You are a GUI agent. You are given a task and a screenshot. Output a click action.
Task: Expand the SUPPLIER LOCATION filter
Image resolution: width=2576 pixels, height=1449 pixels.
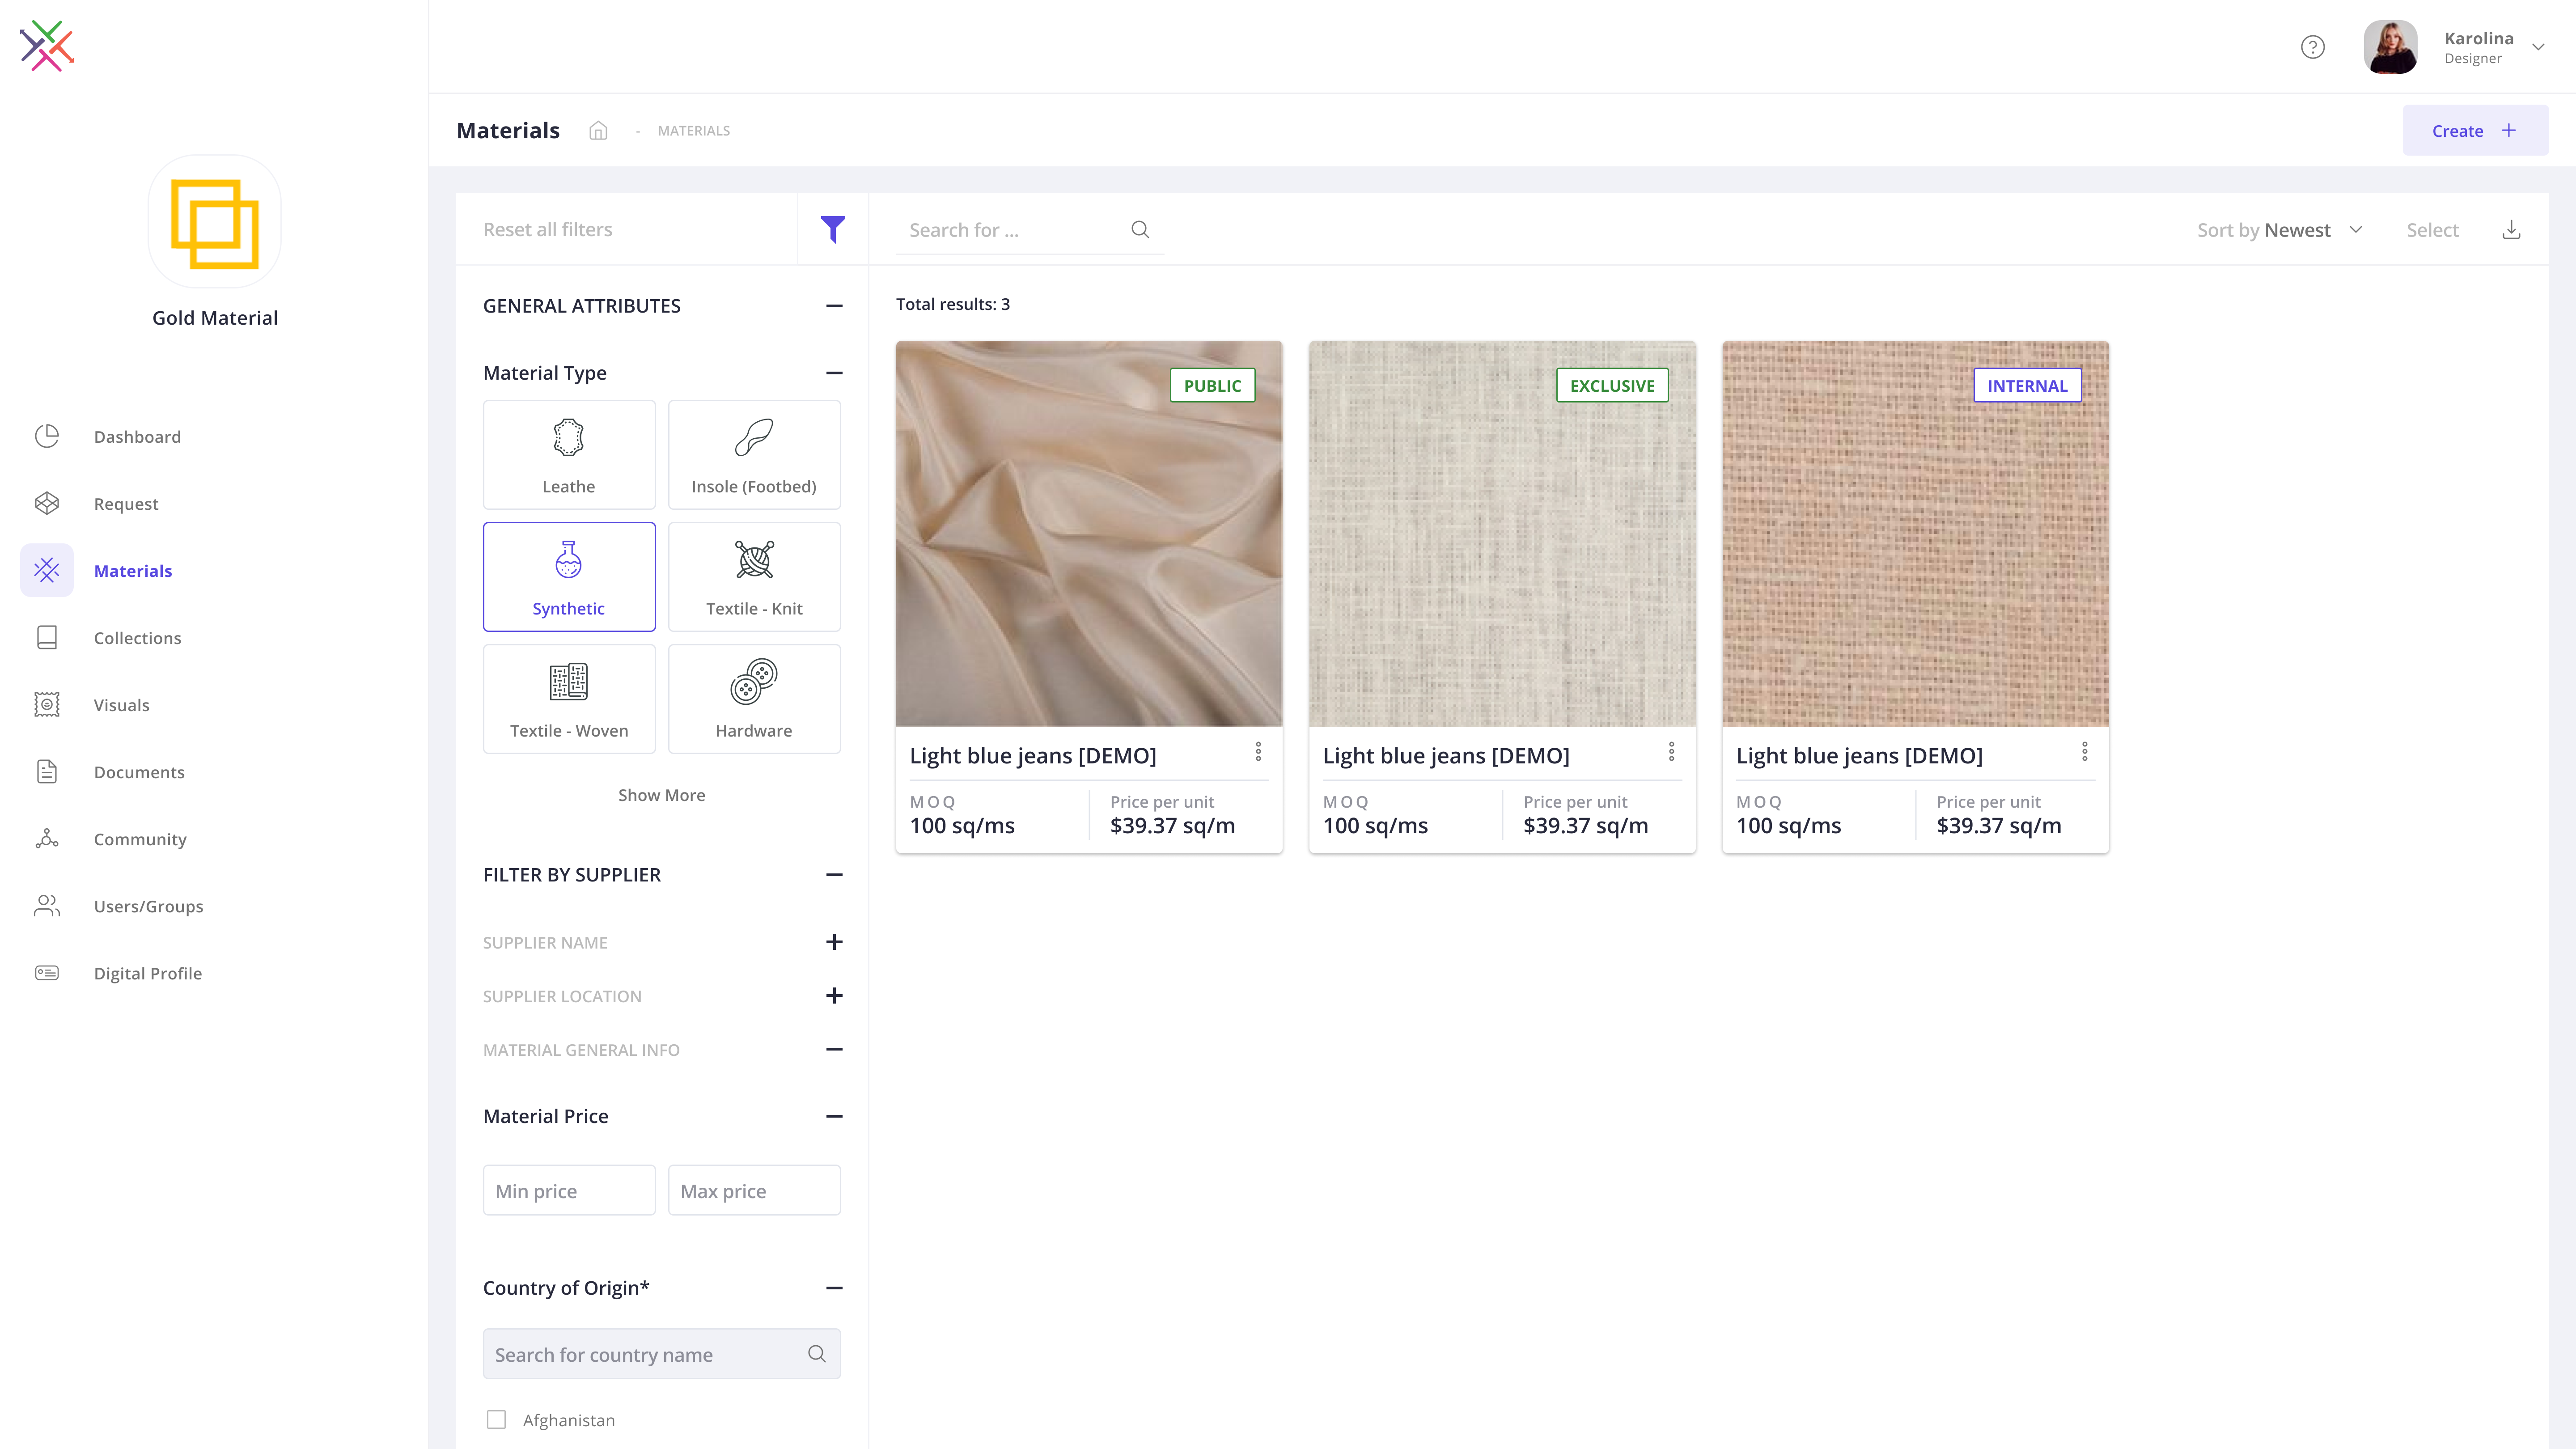pos(834,996)
